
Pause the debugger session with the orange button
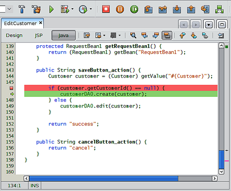tap(120, 9)
